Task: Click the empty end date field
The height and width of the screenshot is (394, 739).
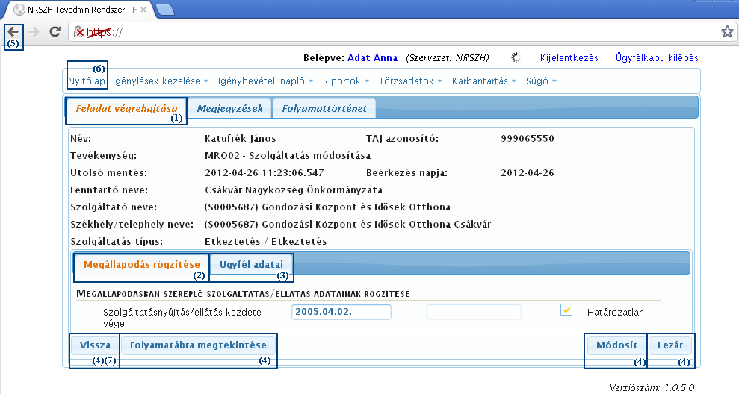Action: click(x=474, y=312)
